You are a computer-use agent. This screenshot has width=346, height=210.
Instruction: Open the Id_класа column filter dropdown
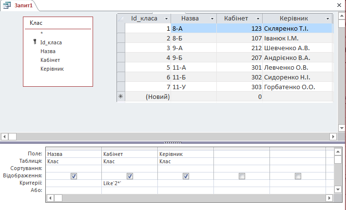(x=166, y=19)
